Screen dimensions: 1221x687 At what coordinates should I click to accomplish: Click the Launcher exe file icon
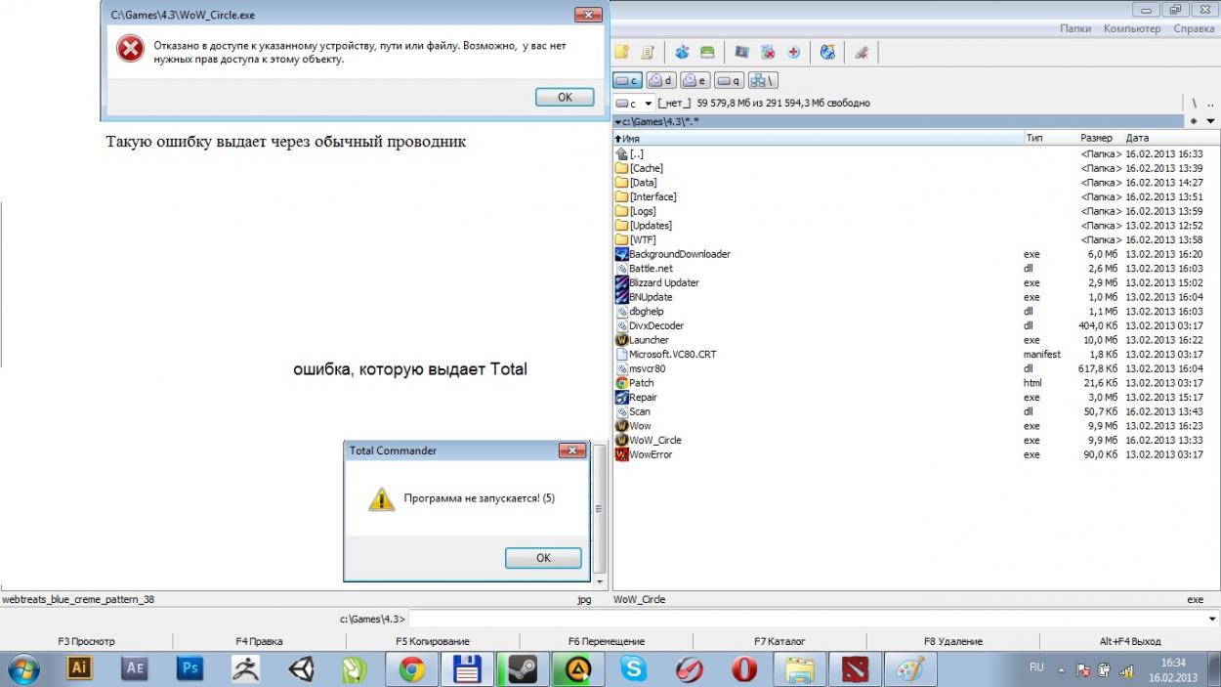click(621, 340)
